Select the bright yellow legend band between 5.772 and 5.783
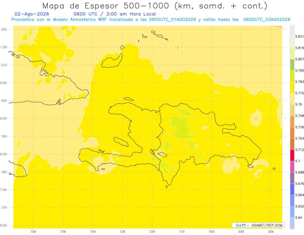This screenshot has height=235, width=304. (292, 87)
